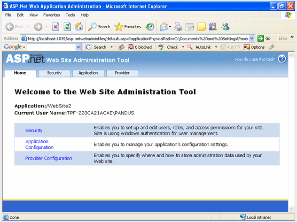Click the Forward arrow button
Image resolution: width=297 pixels, height=222 pixels.
click(38, 27)
